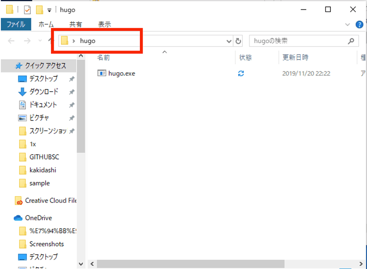Click the folder icon beside sample
The width and height of the screenshot is (367, 269).
coord(22,183)
